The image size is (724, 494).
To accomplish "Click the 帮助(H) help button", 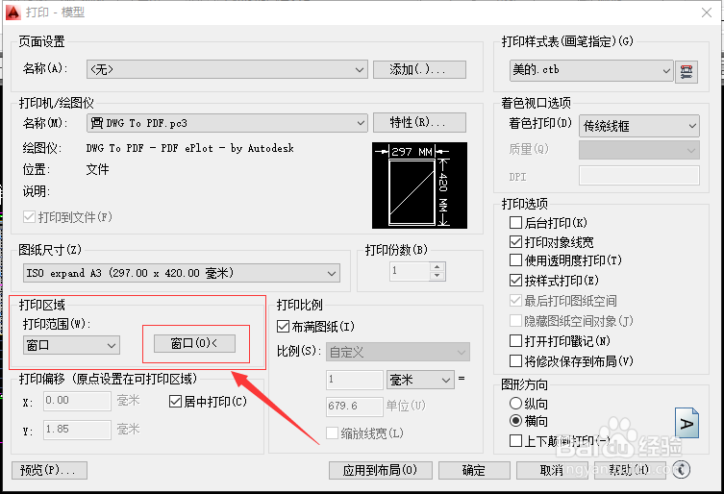I will click(x=630, y=471).
